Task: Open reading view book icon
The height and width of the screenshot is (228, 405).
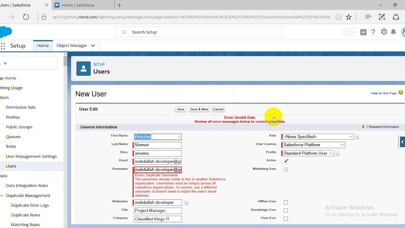Action: (339, 17)
